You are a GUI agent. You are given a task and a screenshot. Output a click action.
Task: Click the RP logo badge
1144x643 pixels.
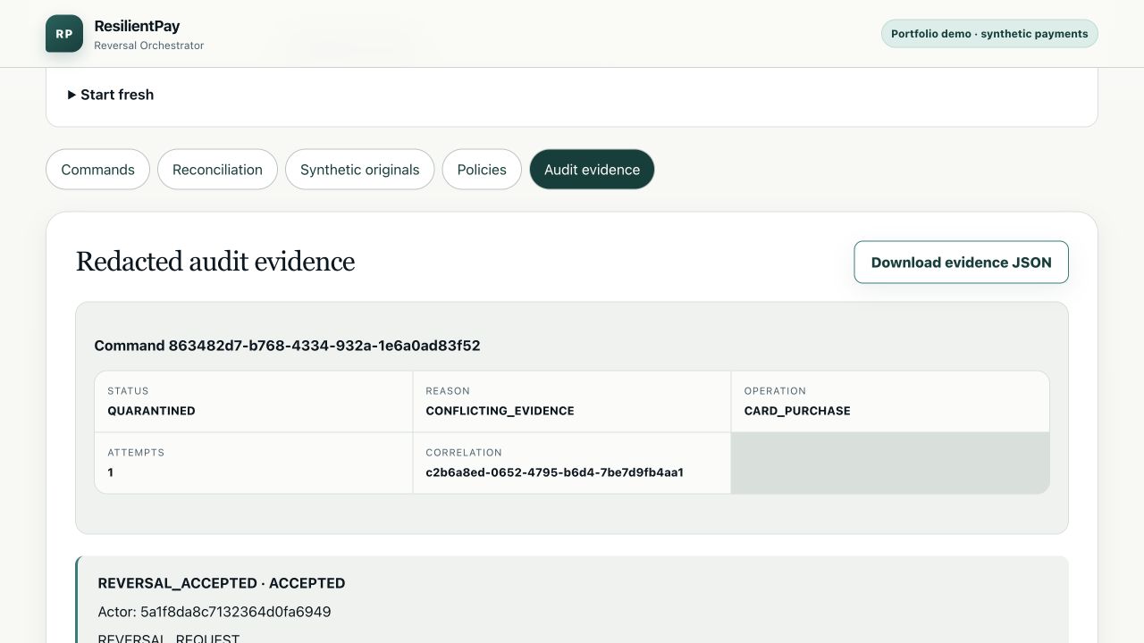pos(64,34)
